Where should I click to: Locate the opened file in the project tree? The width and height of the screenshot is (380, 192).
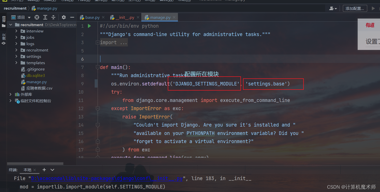(x=37, y=17)
